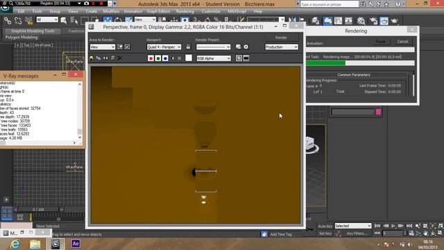
Task: Open the selection filter All dropdown
Action: coord(47,19)
